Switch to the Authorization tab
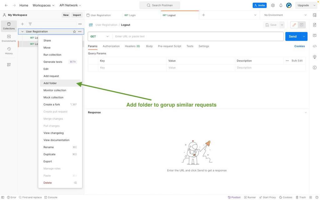 tap(111, 46)
